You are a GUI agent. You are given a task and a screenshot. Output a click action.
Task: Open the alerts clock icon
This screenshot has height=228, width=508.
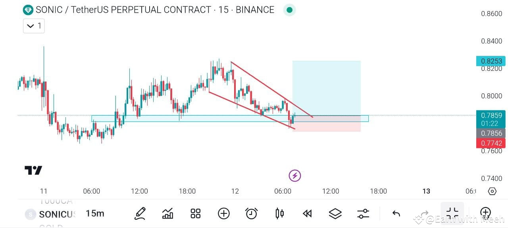[x=251, y=213]
